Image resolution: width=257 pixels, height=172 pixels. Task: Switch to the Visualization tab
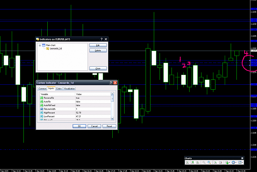tap(69, 88)
